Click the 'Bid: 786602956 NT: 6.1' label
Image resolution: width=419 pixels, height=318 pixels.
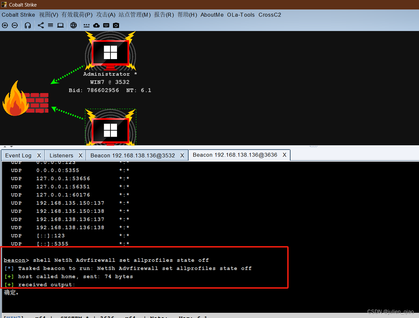(110, 90)
